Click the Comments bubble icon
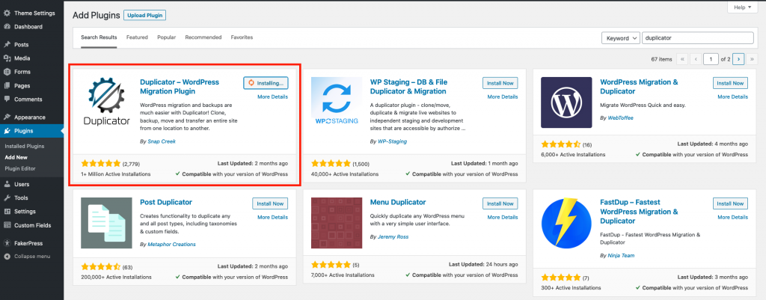Image resolution: width=766 pixels, height=300 pixels. tap(7, 100)
